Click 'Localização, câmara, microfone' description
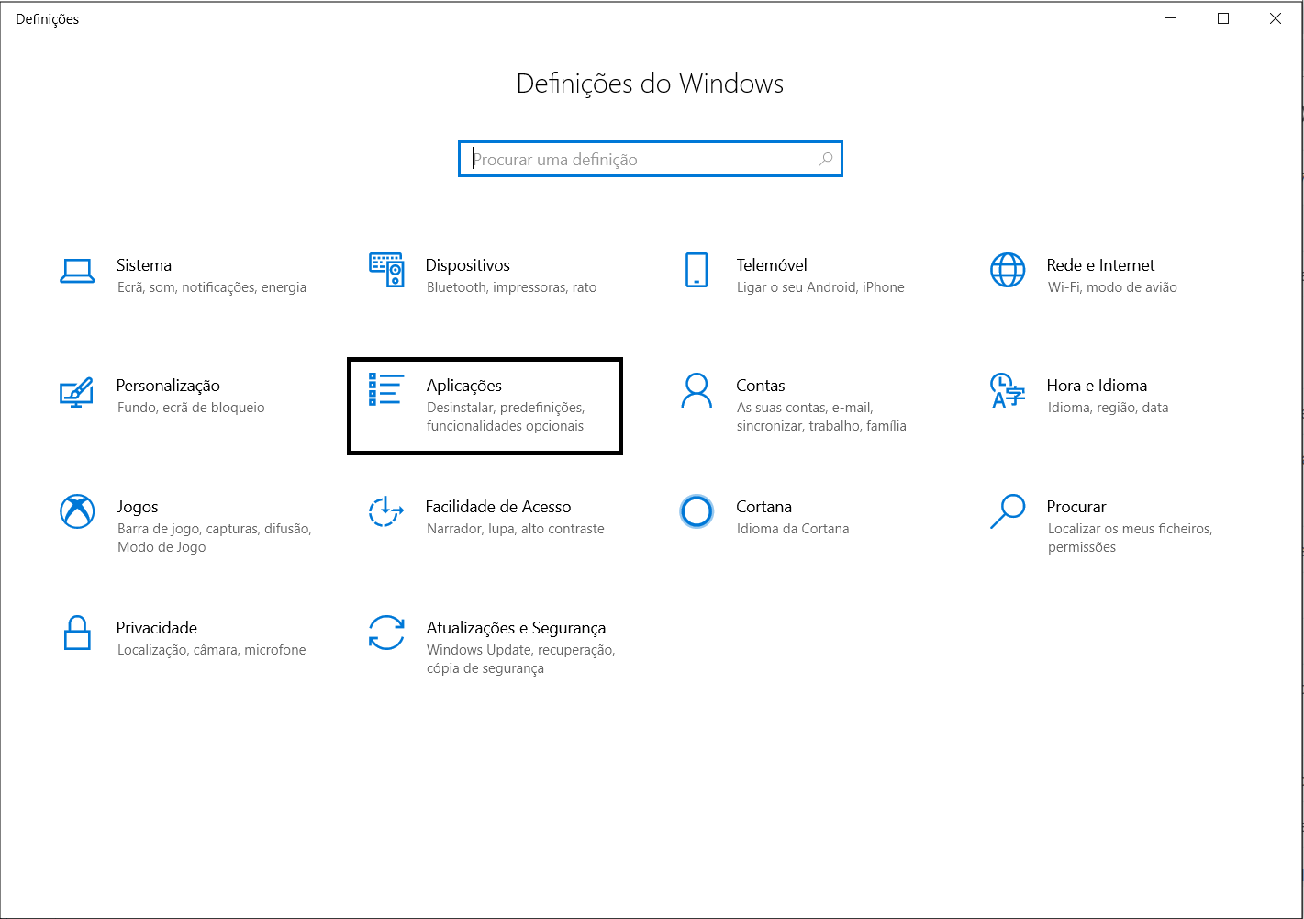Image resolution: width=1304 pixels, height=919 pixels. [212, 650]
